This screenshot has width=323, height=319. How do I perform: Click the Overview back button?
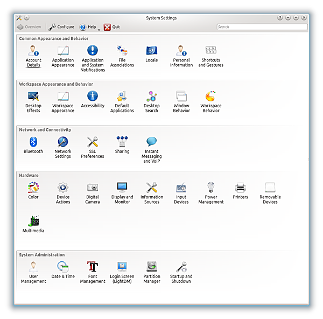click(x=29, y=27)
